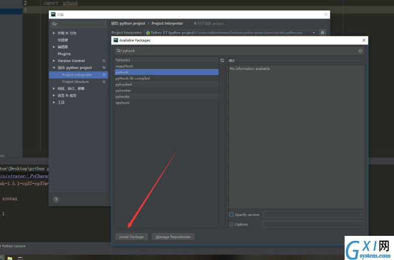Click the help question mark in Settings
The width and height of the screenshot is (394, 260).
[56, 200]
